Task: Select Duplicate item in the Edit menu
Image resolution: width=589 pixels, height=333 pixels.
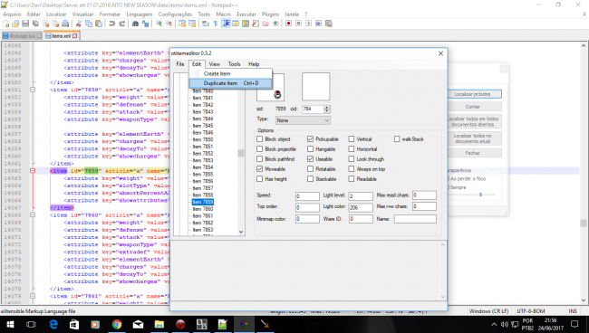Action: [231, 83]
